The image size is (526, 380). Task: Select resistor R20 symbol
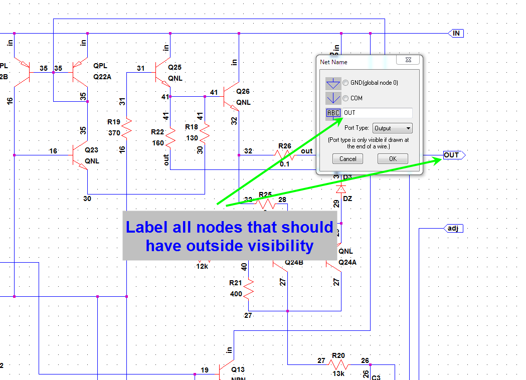point(338,364)
